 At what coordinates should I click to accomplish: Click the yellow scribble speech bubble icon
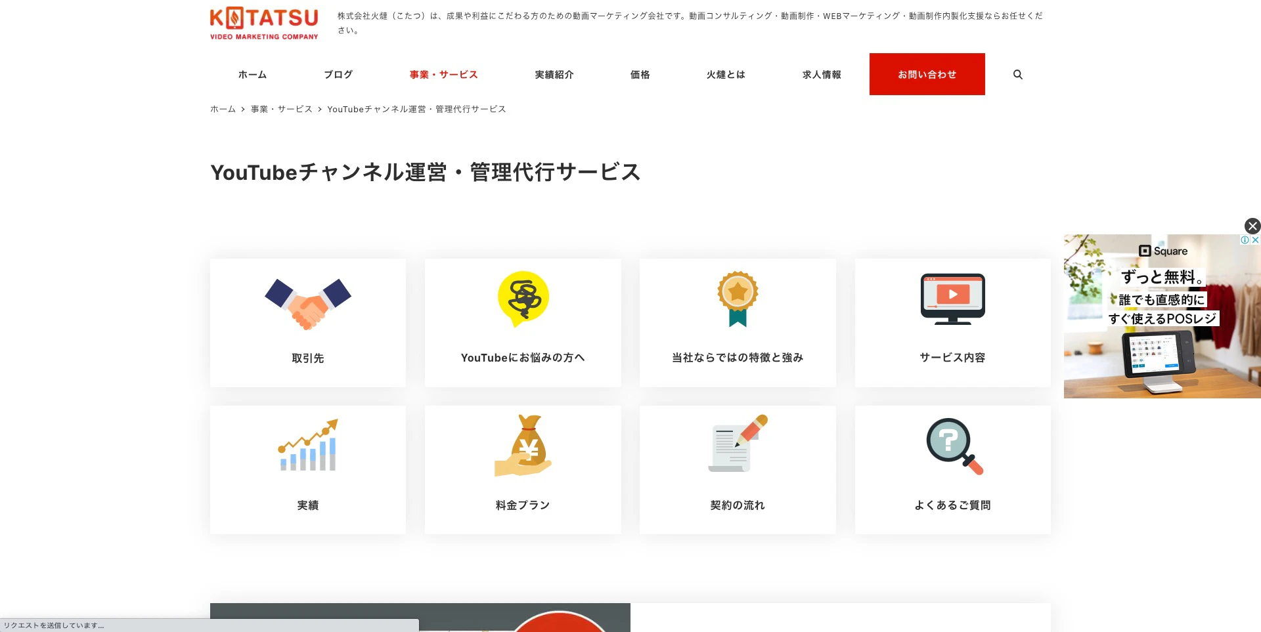(x=523, y=299)
